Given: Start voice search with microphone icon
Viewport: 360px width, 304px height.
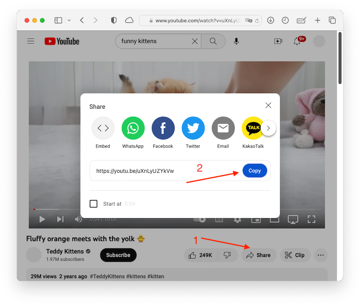Looking at the screenshot, I should 236,41.
